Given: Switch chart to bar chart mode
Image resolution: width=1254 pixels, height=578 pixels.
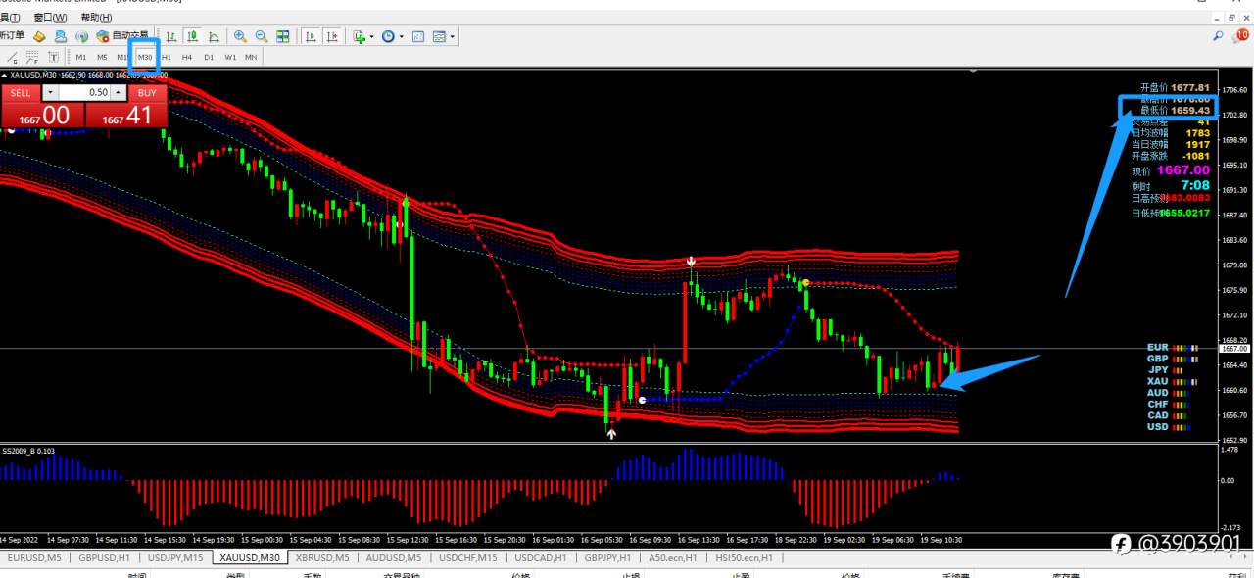Looking at the screenshot, I should tap(171, 36).
